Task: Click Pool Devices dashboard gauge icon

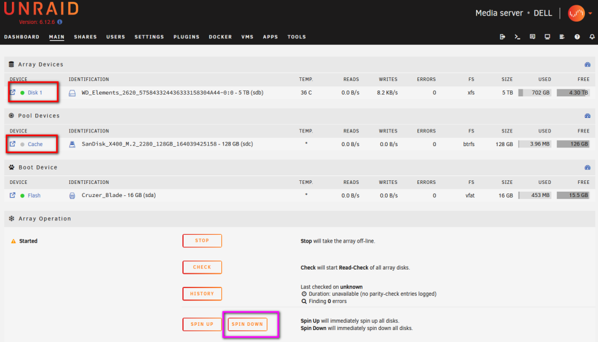Action: click(x=587, y=116)
